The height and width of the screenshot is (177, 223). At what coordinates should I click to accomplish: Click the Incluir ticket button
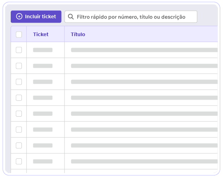click(x=36, y=17)
